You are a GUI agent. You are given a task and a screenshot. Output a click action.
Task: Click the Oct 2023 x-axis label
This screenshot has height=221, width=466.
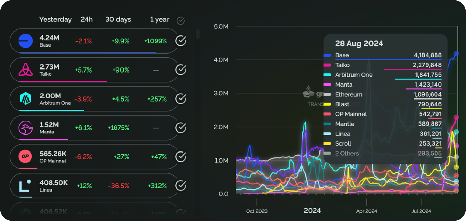tap(257, 211)
